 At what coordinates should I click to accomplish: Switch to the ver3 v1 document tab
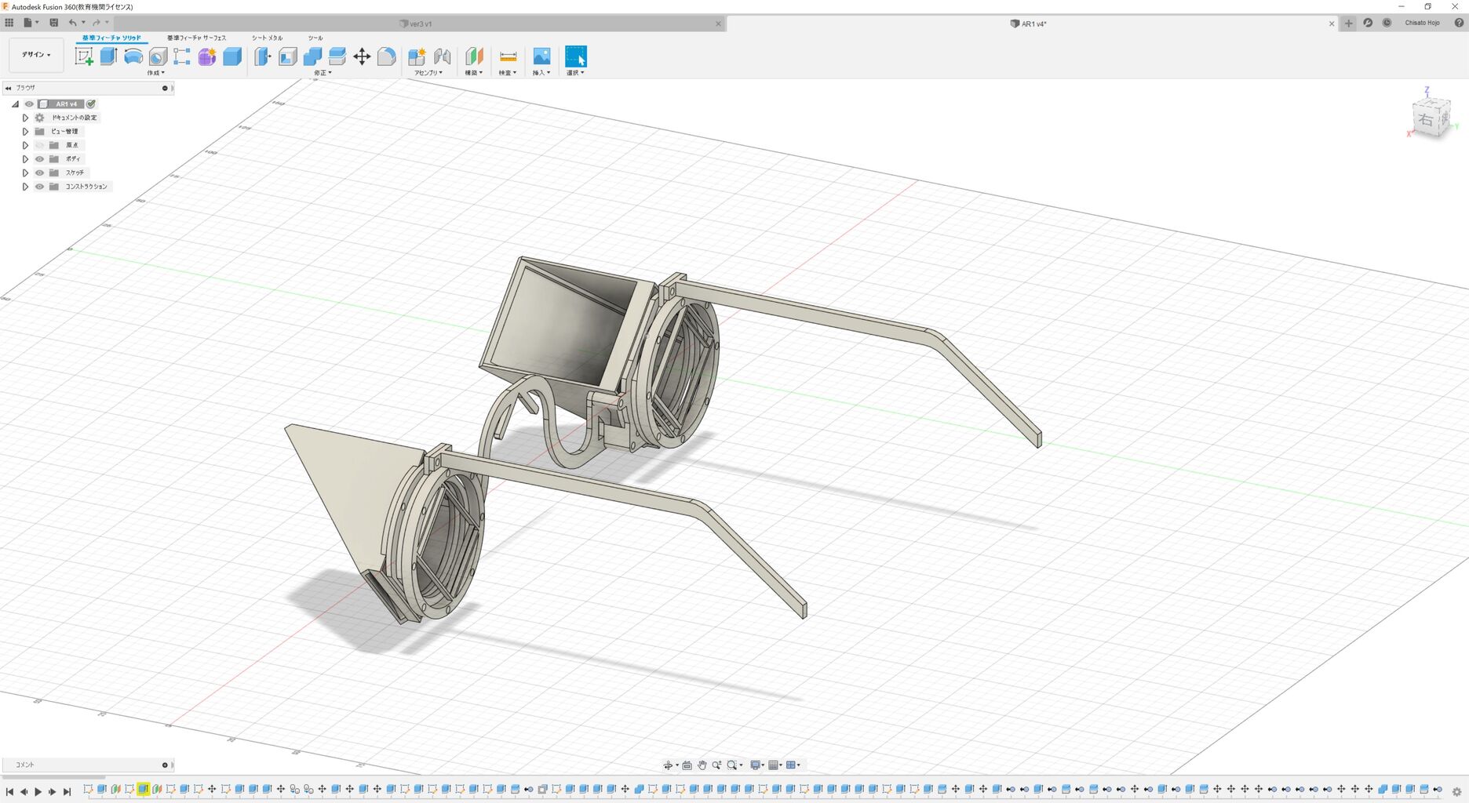point(420,24)
